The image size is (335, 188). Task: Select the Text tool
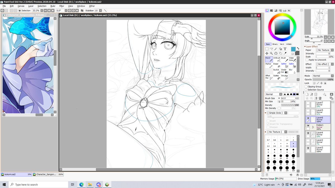tap(285, 49)
